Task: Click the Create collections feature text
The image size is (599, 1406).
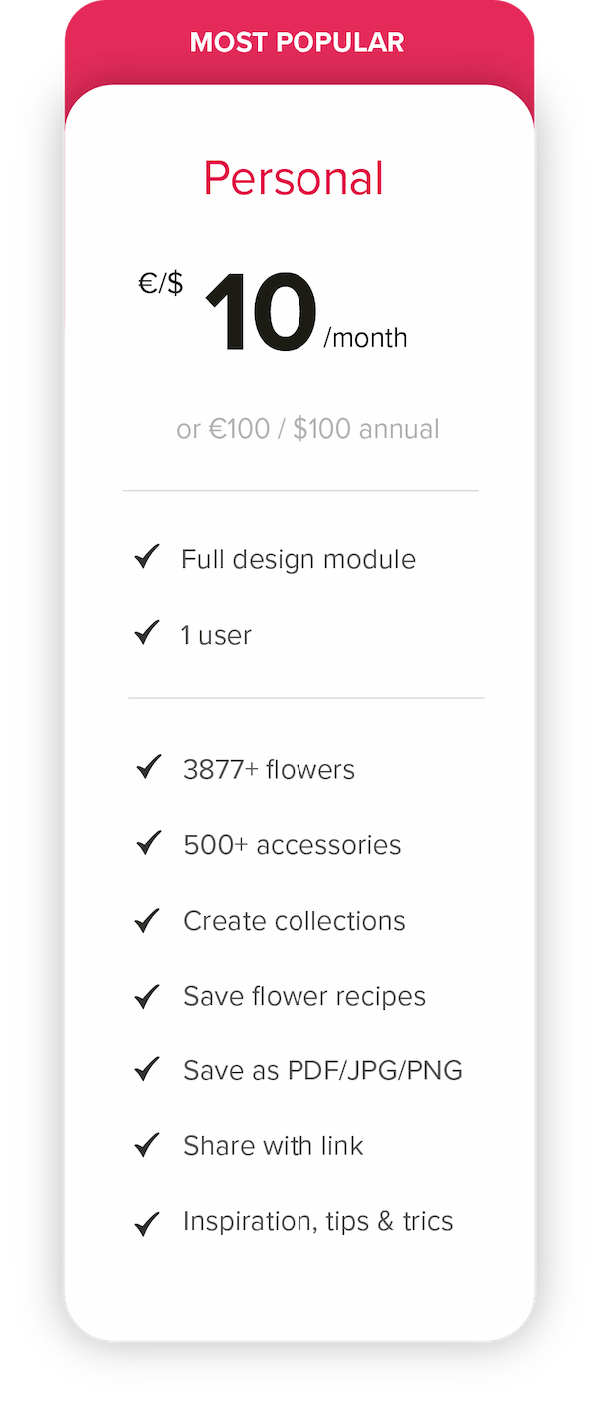Action: tap(295, 920)
